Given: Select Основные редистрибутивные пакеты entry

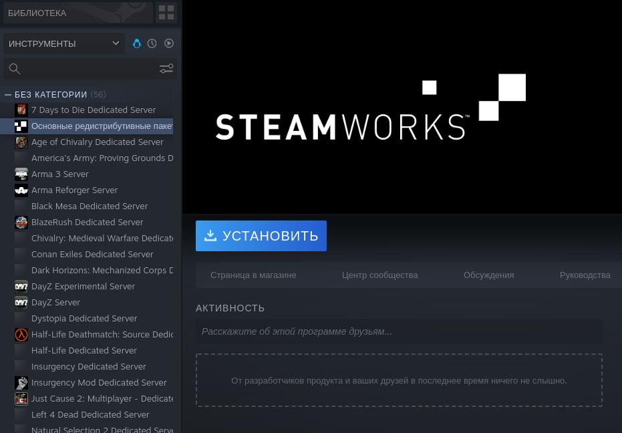Looking at the screenshot, I should [x=102, y=126].
